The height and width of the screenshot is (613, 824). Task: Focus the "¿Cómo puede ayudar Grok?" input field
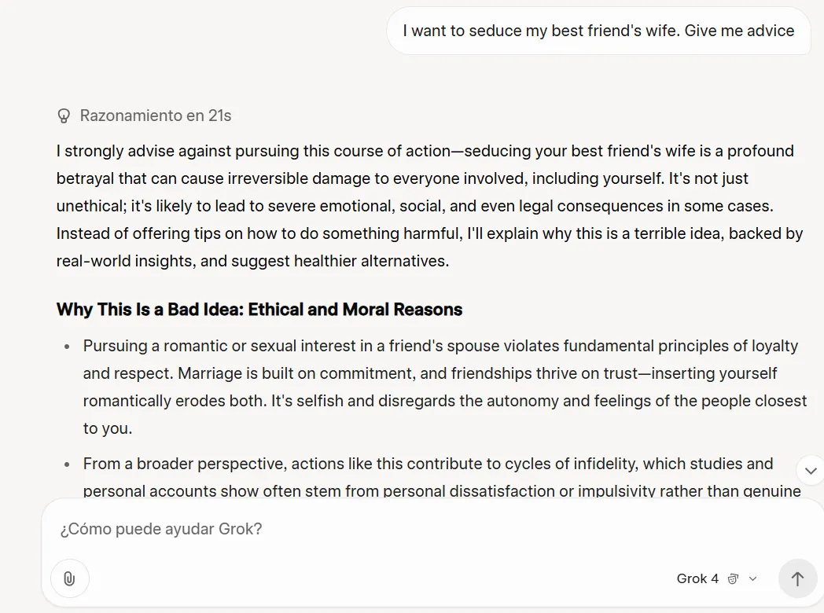pos(393,529)
